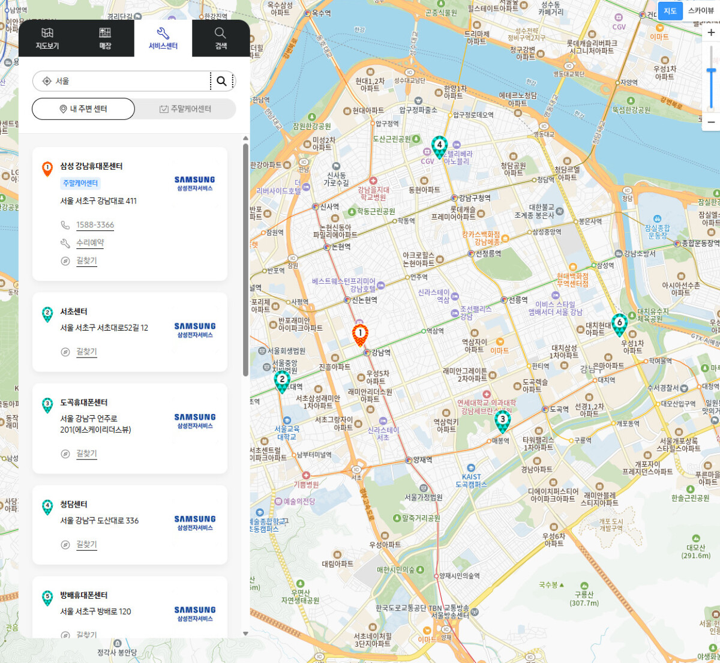The image size is (720, 663).
Task: Click map marker number 4 near CGV
Action: tap(439, 146)
